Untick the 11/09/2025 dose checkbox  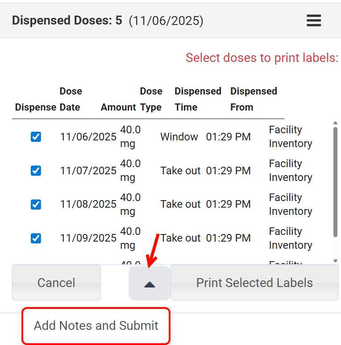coord(36,238)
